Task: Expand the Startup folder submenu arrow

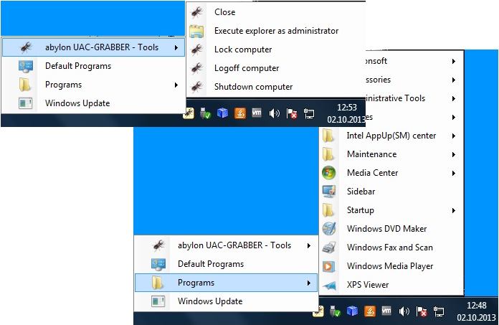Action: pos(454,210)
